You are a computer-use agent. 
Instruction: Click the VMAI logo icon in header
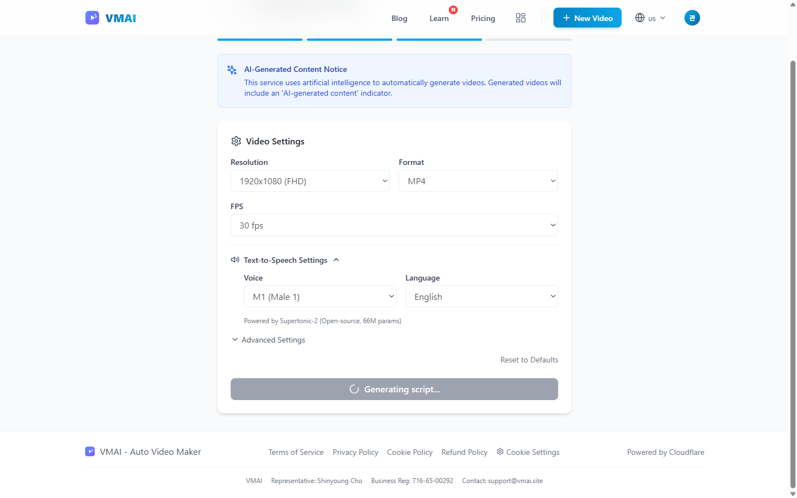[x=92, y=18]
